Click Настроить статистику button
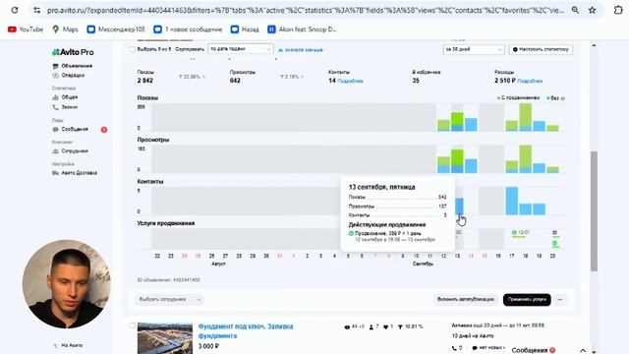The height and width of the screenshot is (354, 629). point(541,49)
